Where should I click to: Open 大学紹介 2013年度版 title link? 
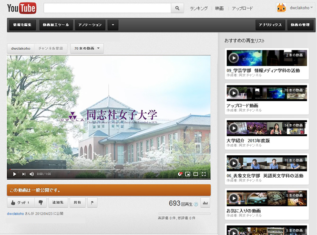point(248,140)
